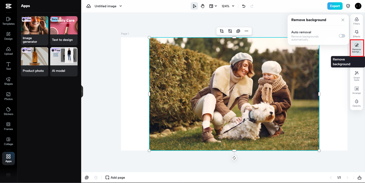
Task: Open the Image generator app card
Action: coord(35,31)
